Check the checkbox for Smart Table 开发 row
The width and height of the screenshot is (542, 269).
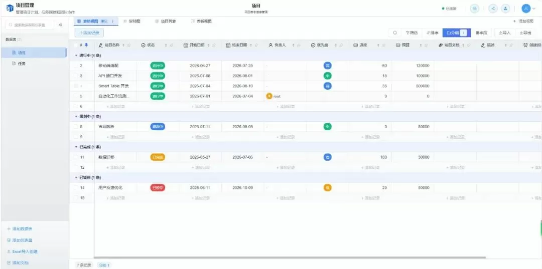76,86
